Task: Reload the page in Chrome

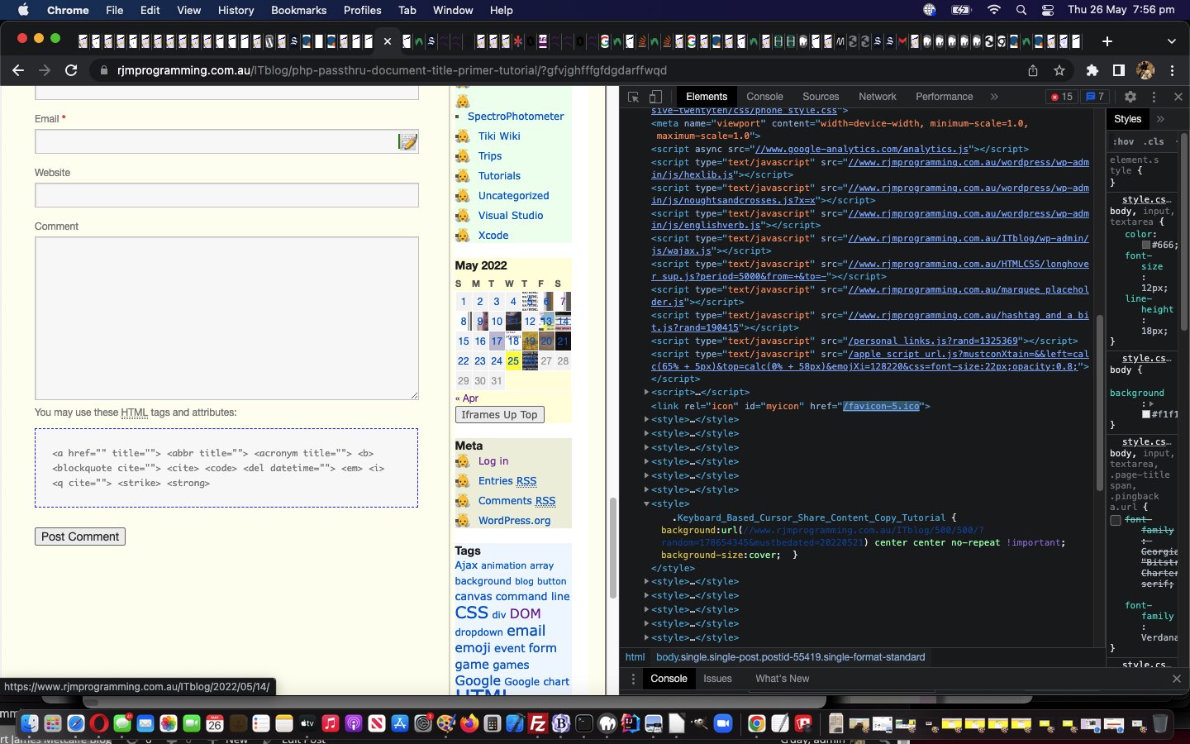Action: (71, 70)
